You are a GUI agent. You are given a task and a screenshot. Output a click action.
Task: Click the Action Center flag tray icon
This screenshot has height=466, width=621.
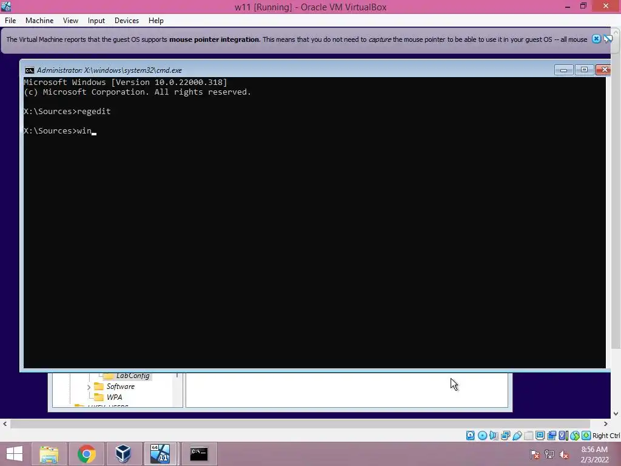coord(535,454)
